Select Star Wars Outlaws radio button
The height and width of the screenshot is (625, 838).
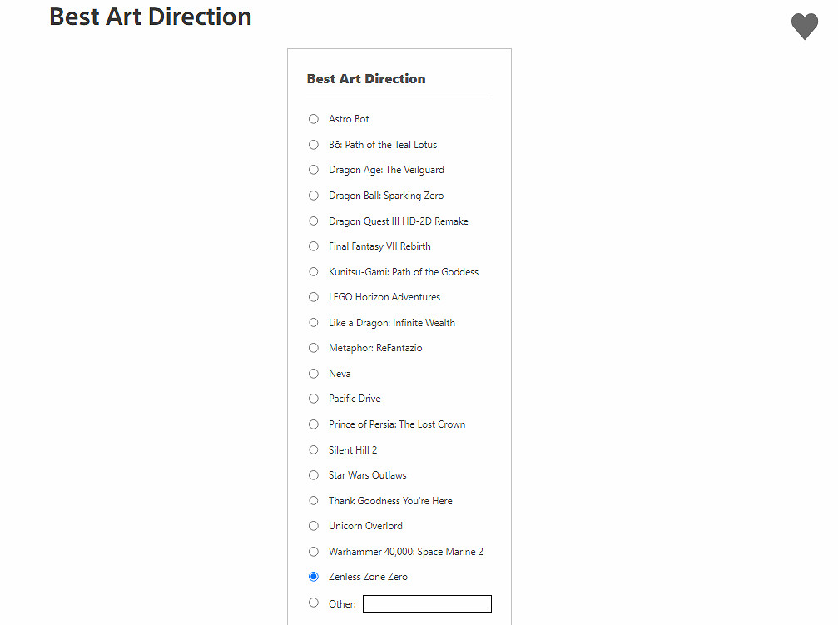[314, 475]
